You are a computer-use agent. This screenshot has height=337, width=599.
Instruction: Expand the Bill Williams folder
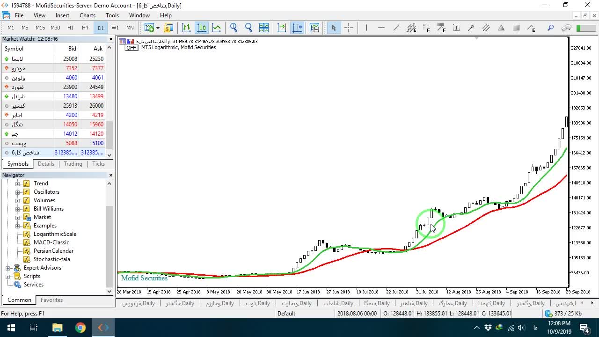17,209
